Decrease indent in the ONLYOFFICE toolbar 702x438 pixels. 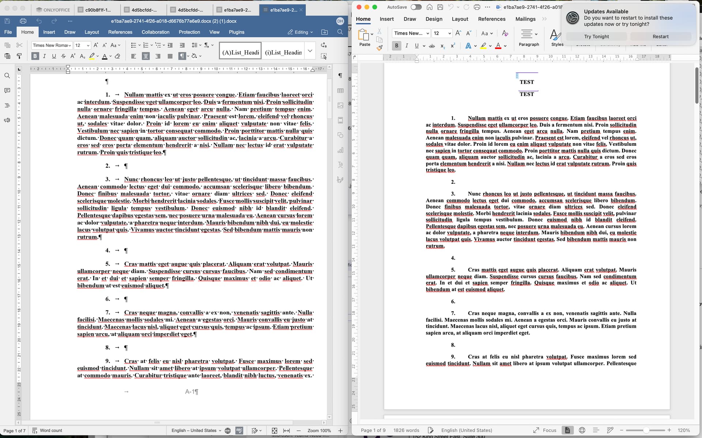[170, 45]
